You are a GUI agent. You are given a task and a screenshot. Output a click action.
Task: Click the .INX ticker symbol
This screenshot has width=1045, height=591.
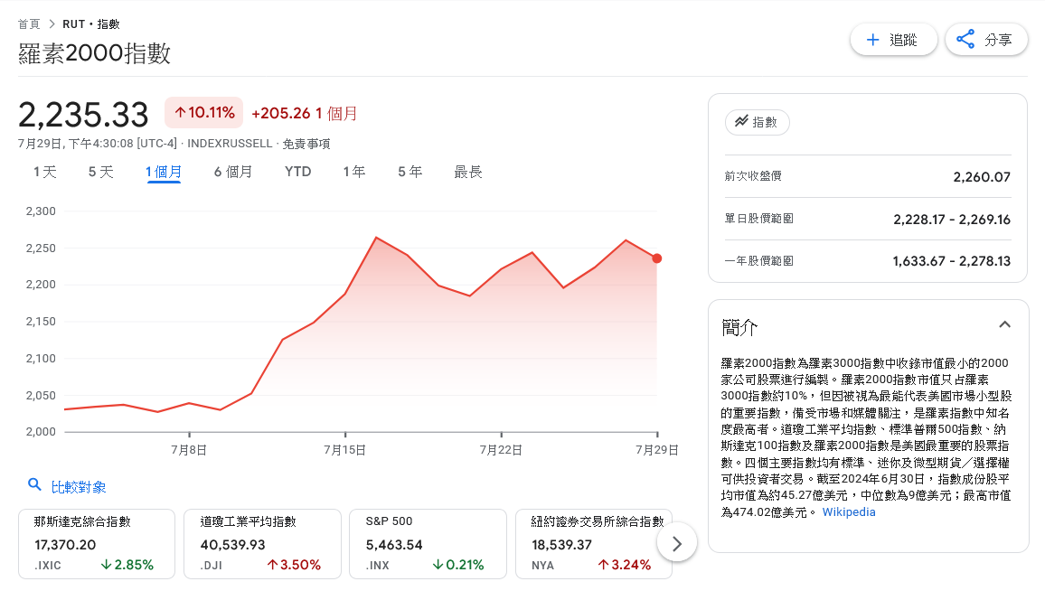click(378, 565)
